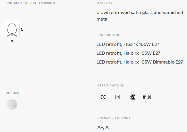Click the 20 width dimension label
The height and width of the screenshot is (132, 187).
12,41
